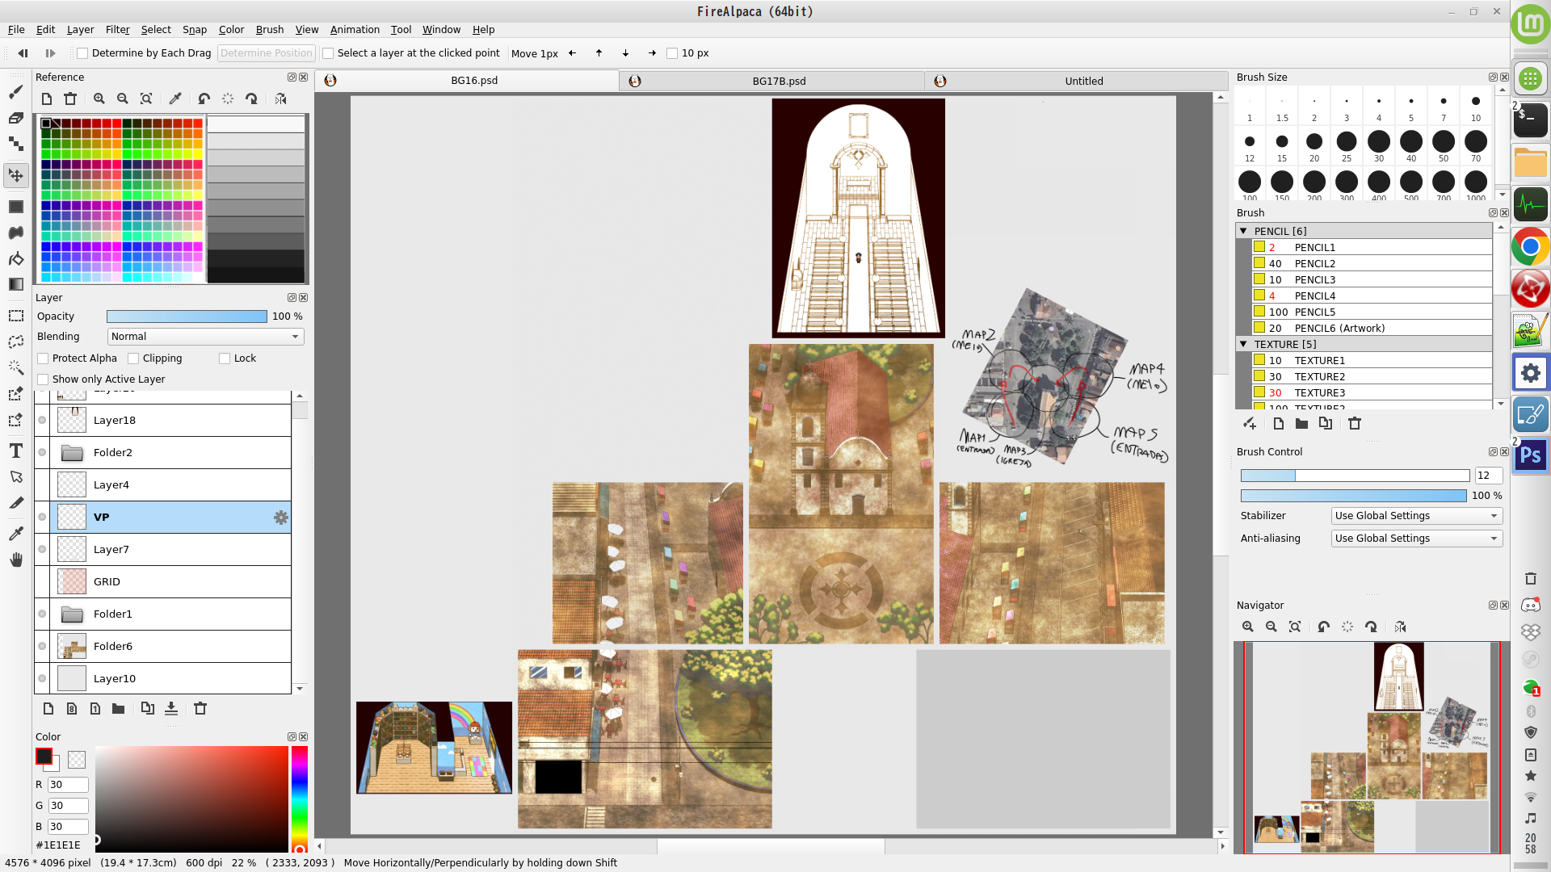
Task: Collapse the TEXTURE brush group
Action: point(1243,344)
